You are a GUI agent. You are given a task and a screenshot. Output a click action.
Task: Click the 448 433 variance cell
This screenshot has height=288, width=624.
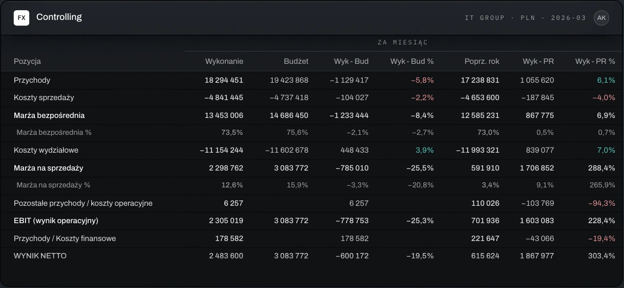[x=355, y=150]
